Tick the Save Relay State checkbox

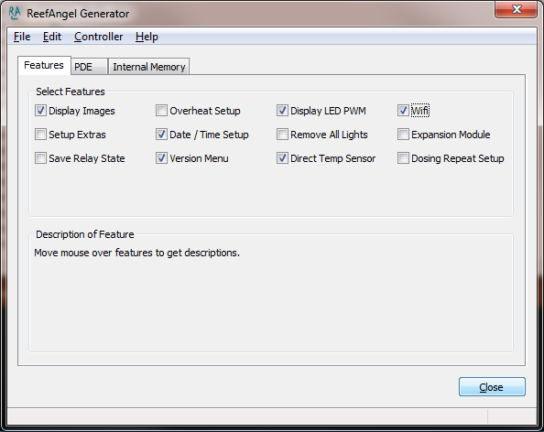point(40,158)
